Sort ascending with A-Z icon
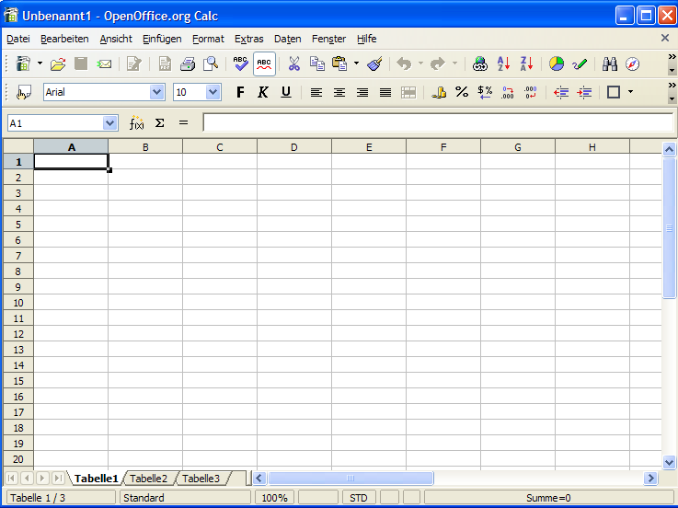Viewport: 678px width, 508px height. click(503, 64)
